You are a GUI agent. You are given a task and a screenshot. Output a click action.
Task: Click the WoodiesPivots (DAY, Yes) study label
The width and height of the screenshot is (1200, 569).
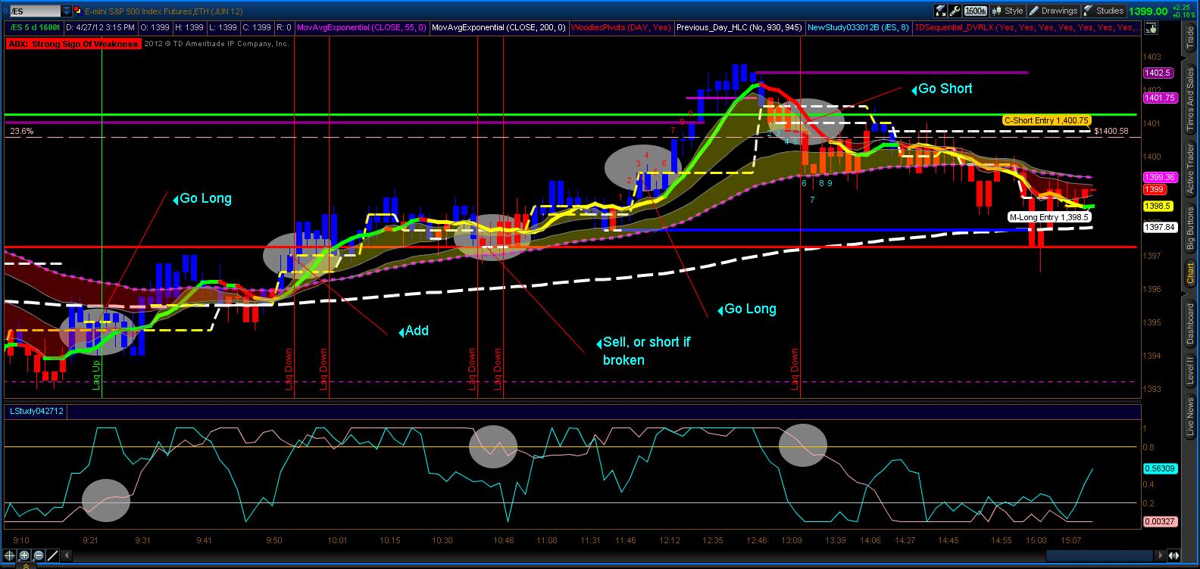[x=620, y=27]
